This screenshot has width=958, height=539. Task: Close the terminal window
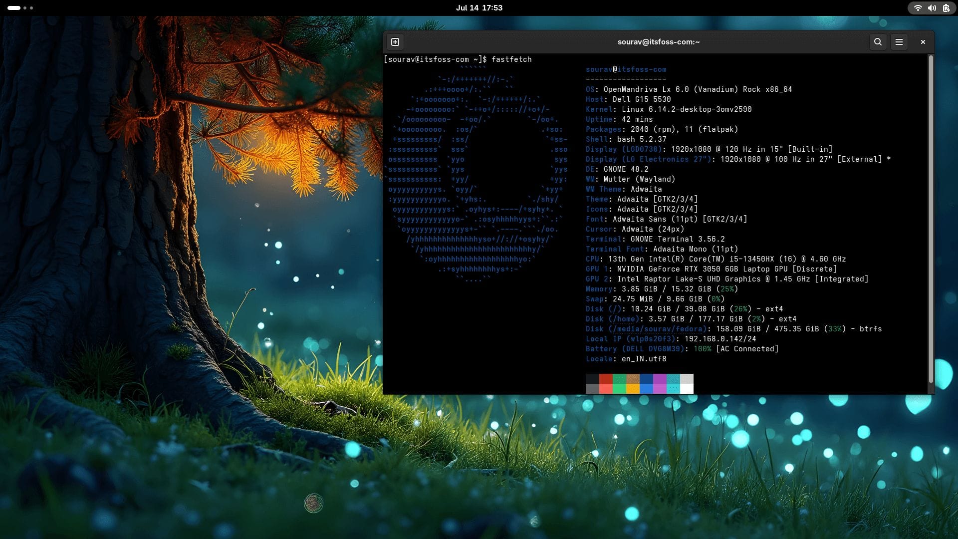click(923, 42)
